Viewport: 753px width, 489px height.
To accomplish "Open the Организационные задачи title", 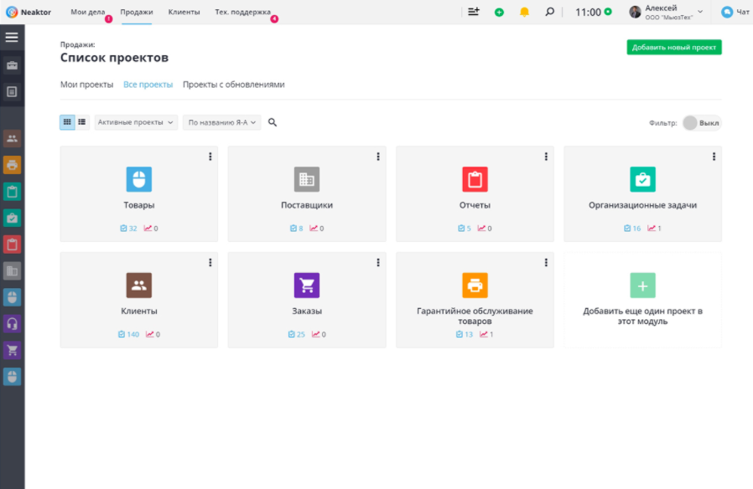I will pos(642,205).
